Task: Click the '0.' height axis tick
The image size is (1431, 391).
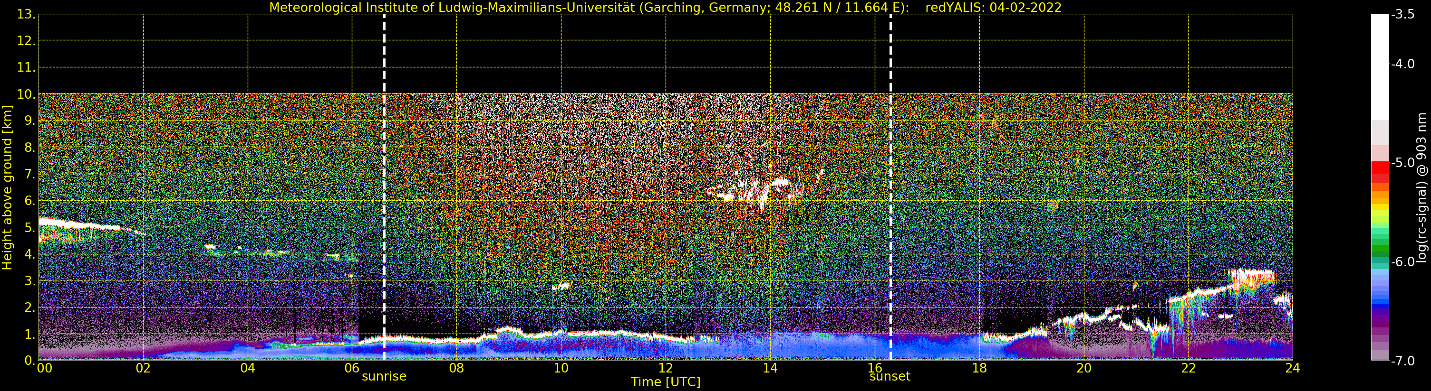Action: tap(29, 361)
